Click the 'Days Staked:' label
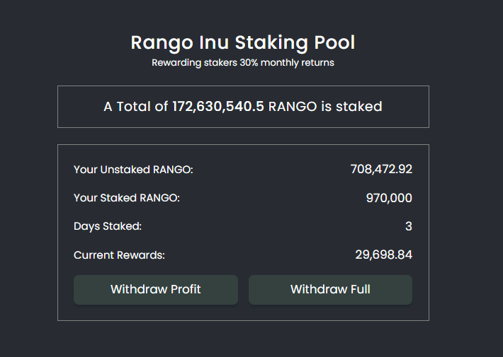Viewport: 503px width, 357px height. [x=108, y=226]
